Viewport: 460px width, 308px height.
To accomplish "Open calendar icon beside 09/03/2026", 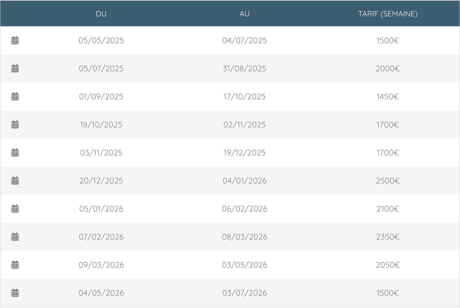I will pos(15,265).
